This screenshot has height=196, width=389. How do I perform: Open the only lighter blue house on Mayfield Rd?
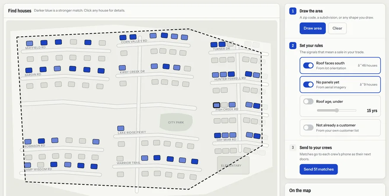click(x=29, y=43)
